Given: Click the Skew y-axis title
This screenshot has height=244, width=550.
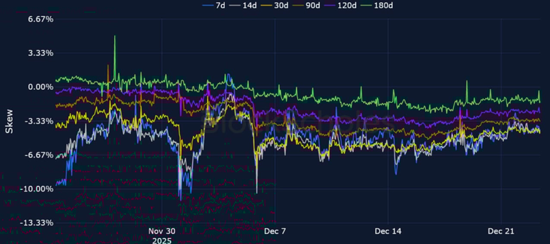Looking at the screenshot, I should click(9, 121).
